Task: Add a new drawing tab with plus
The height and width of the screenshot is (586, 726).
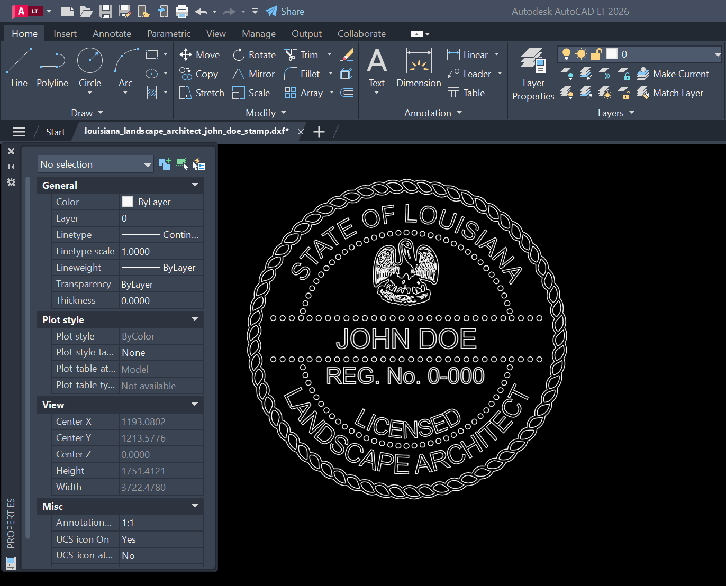Action: pos(319,132)
